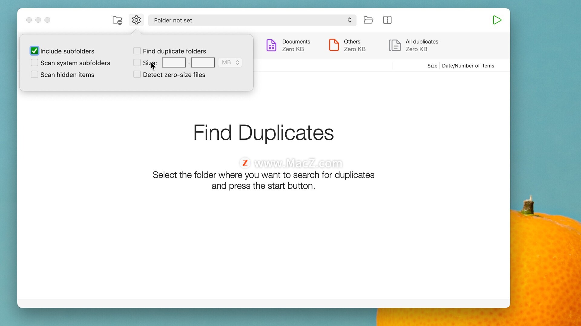Select the All duplicates category icon
This screenshot has width=581, height=326.
point(395,45)
